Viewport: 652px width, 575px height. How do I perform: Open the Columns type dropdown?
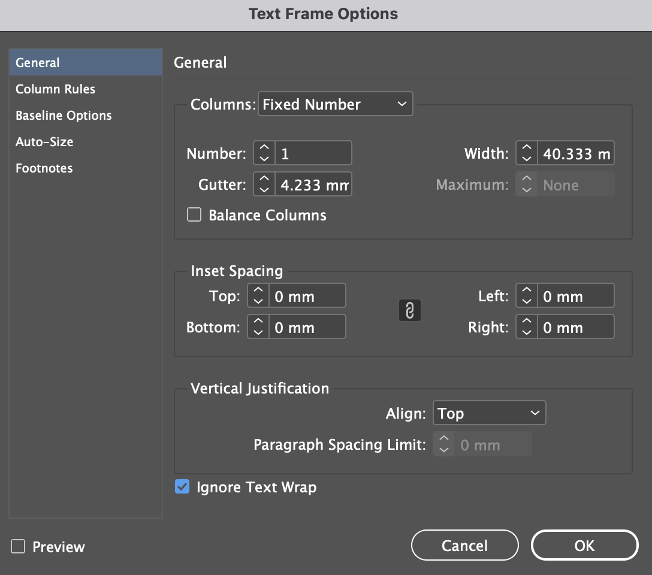pyautogui.click(x=335, y=104)
